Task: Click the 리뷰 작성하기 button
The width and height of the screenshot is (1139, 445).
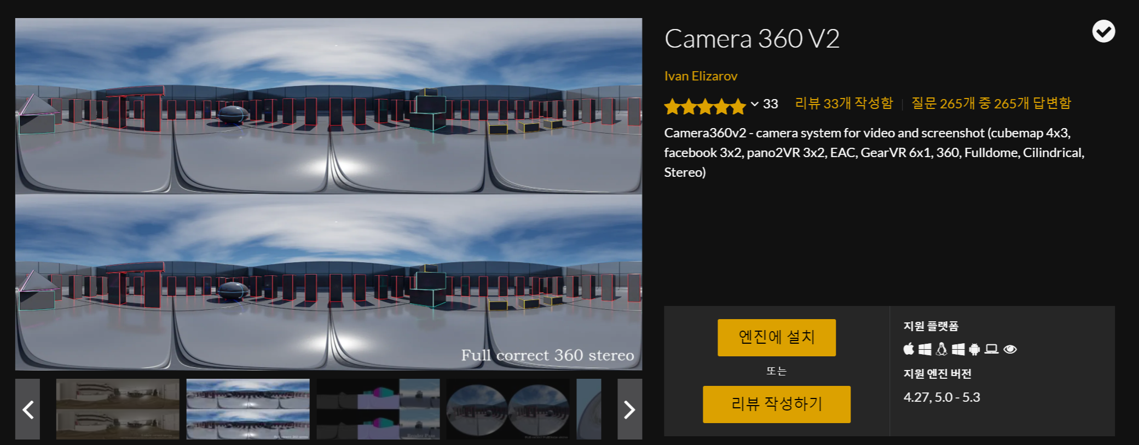Action: (x=777, y=404)
